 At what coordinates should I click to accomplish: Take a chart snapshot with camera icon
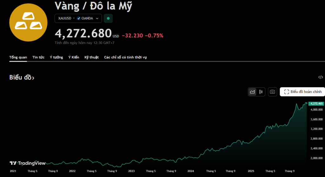coord(272,92)
